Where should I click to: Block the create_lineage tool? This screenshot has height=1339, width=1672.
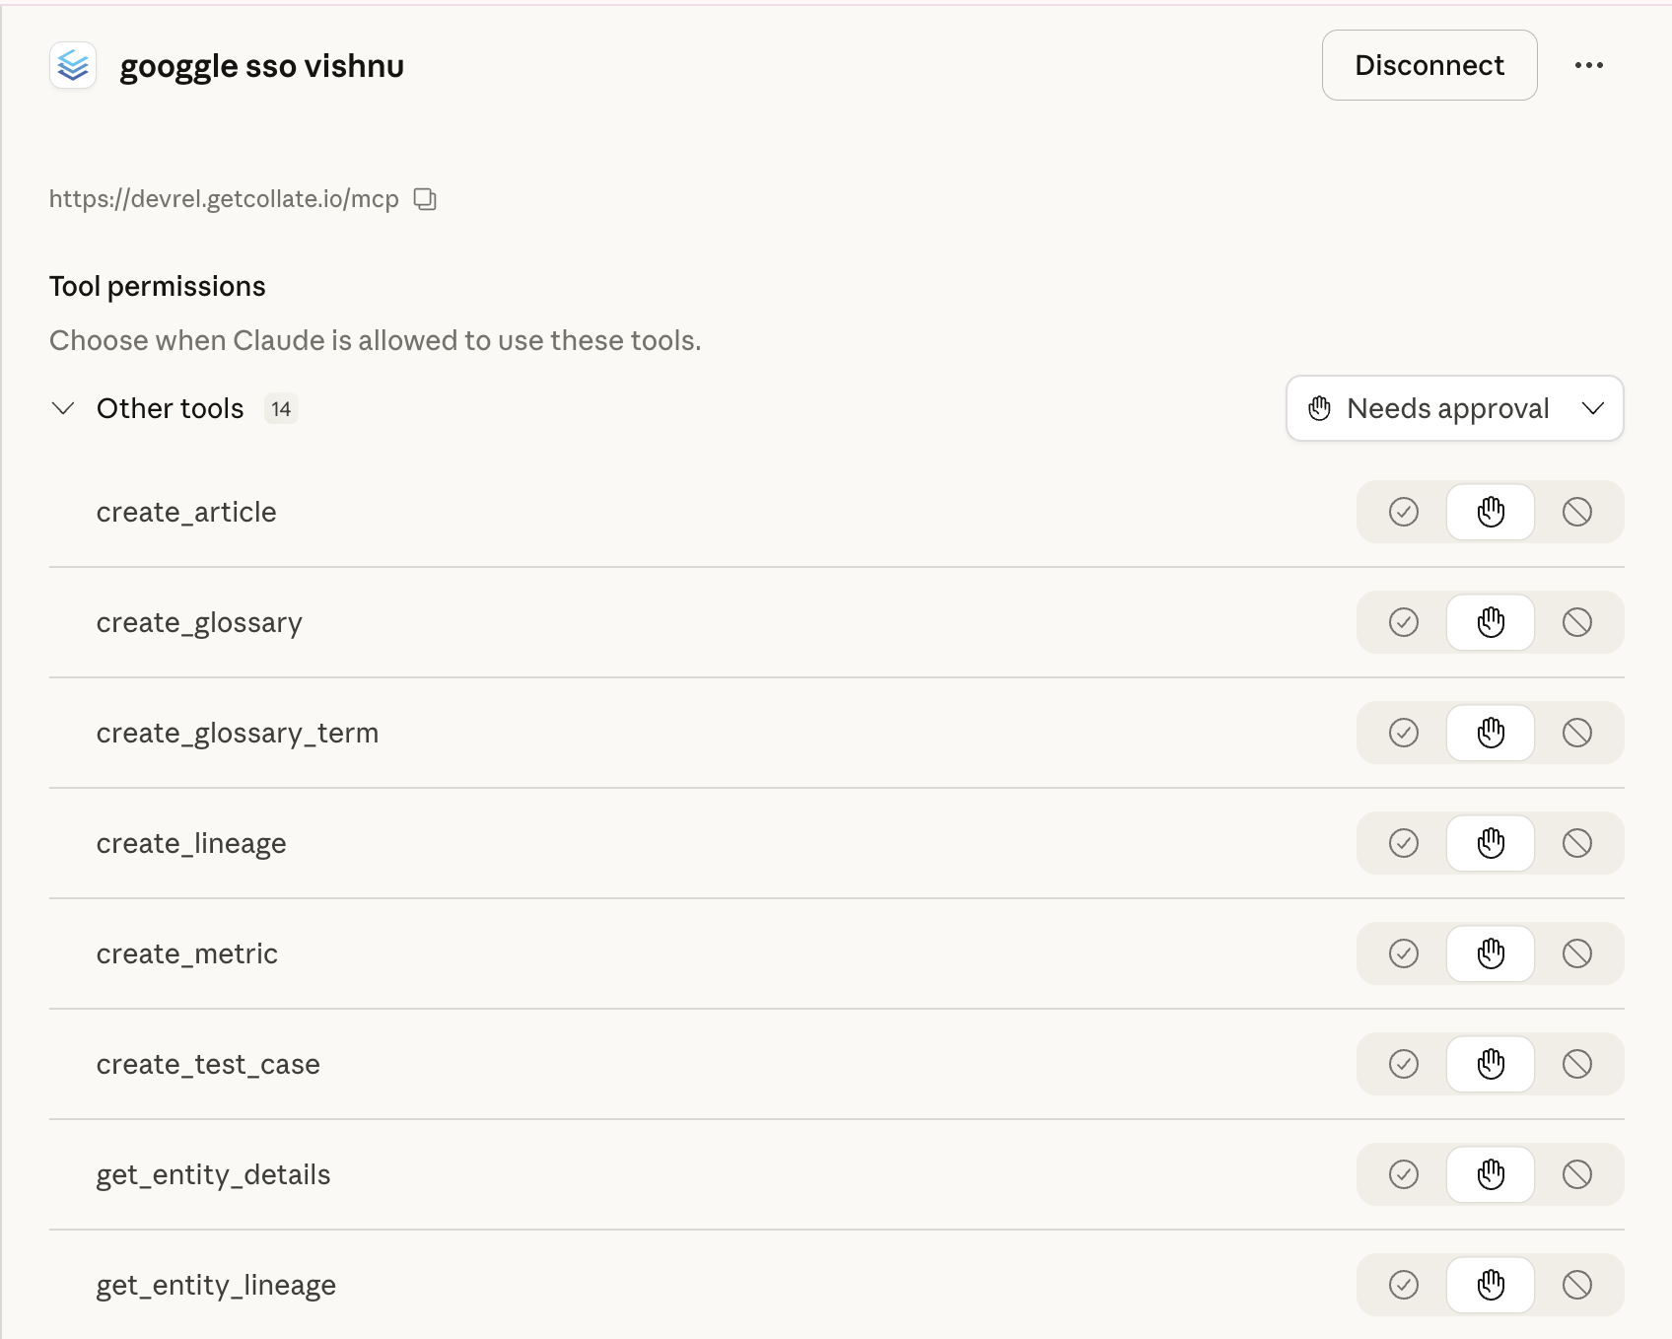click(x=1577, y=843)
